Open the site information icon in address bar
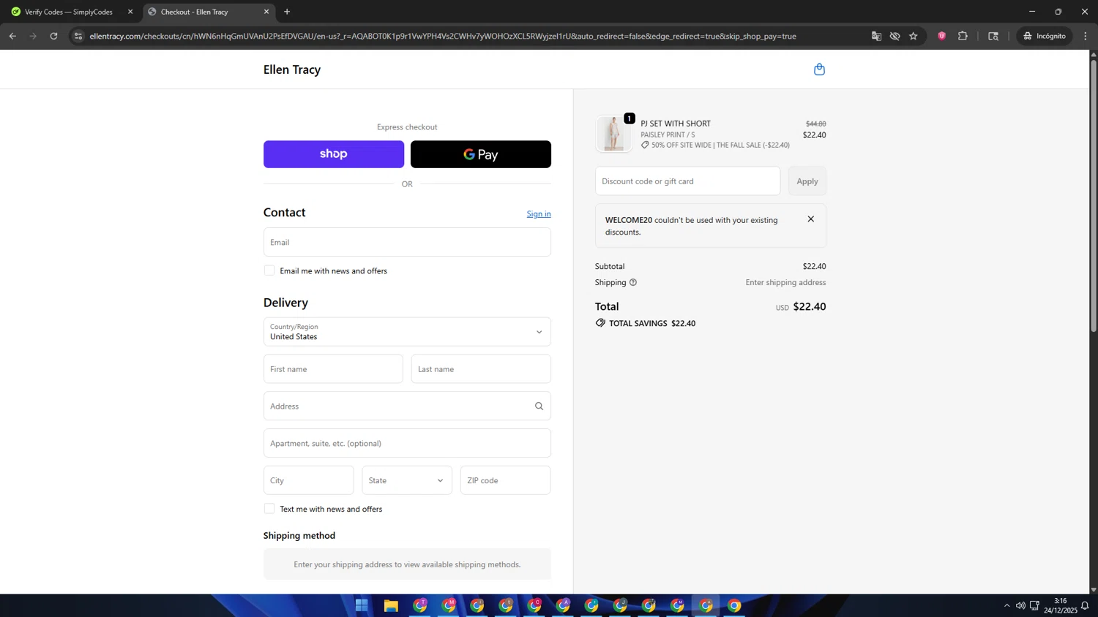Viewport: 1098px width, 617px height. [x=78, y=36]
